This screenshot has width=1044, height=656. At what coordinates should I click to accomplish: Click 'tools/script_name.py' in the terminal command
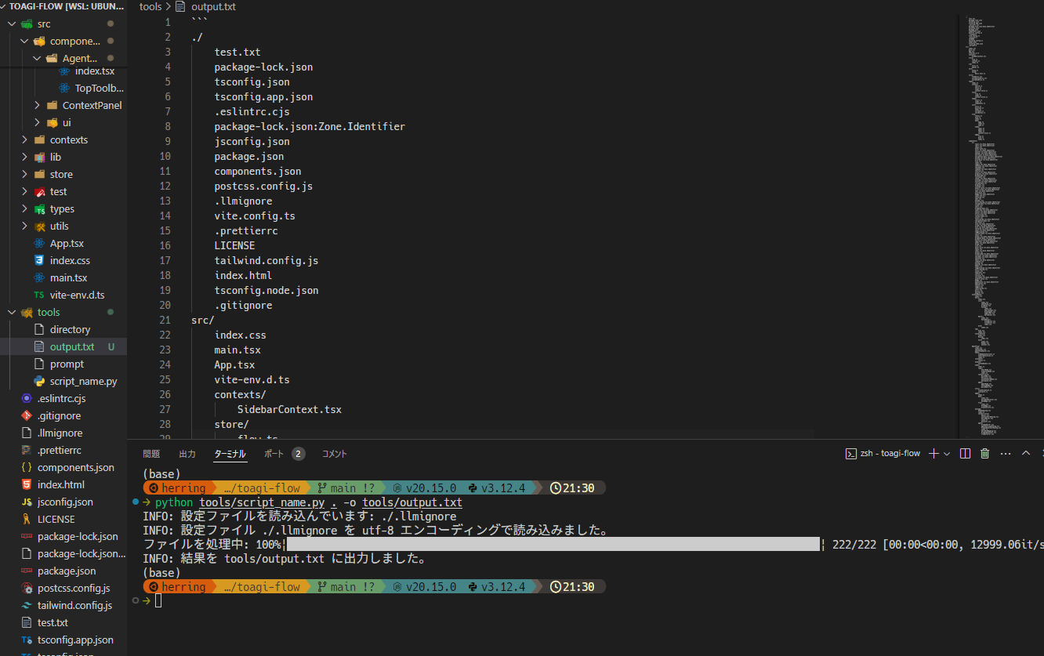click(x=262, y=502)
